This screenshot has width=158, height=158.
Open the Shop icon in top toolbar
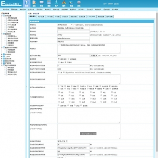pos(71,3)
